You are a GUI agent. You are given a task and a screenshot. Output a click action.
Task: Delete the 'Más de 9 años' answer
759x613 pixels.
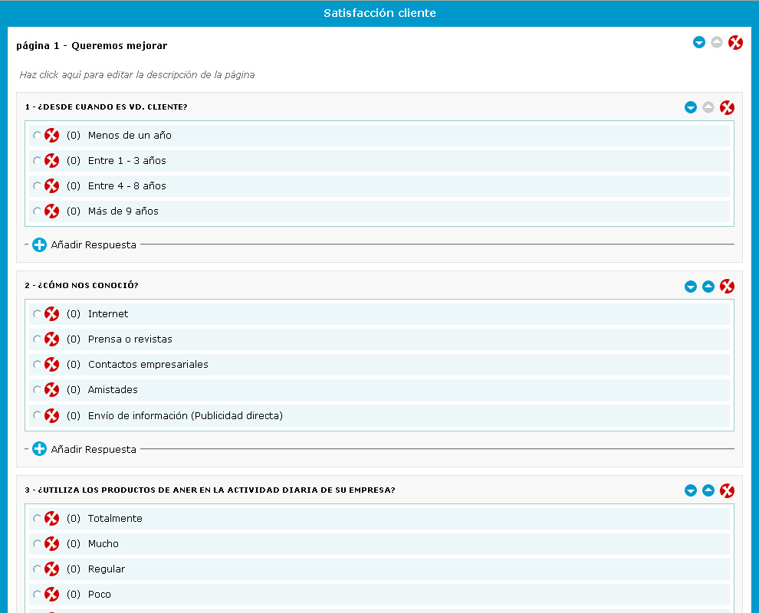click(x=52, y=211)
